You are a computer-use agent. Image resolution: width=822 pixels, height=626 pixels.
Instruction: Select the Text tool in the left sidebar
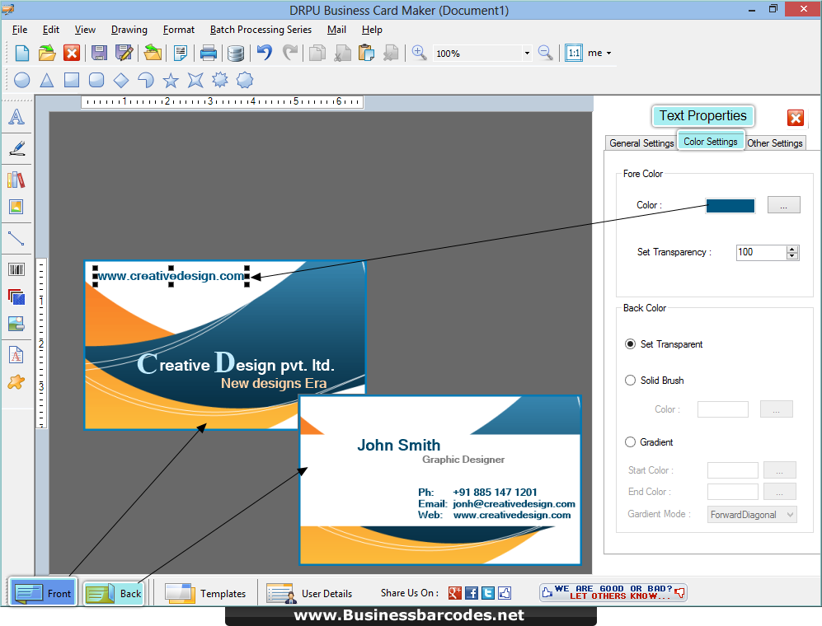[16, 117]
